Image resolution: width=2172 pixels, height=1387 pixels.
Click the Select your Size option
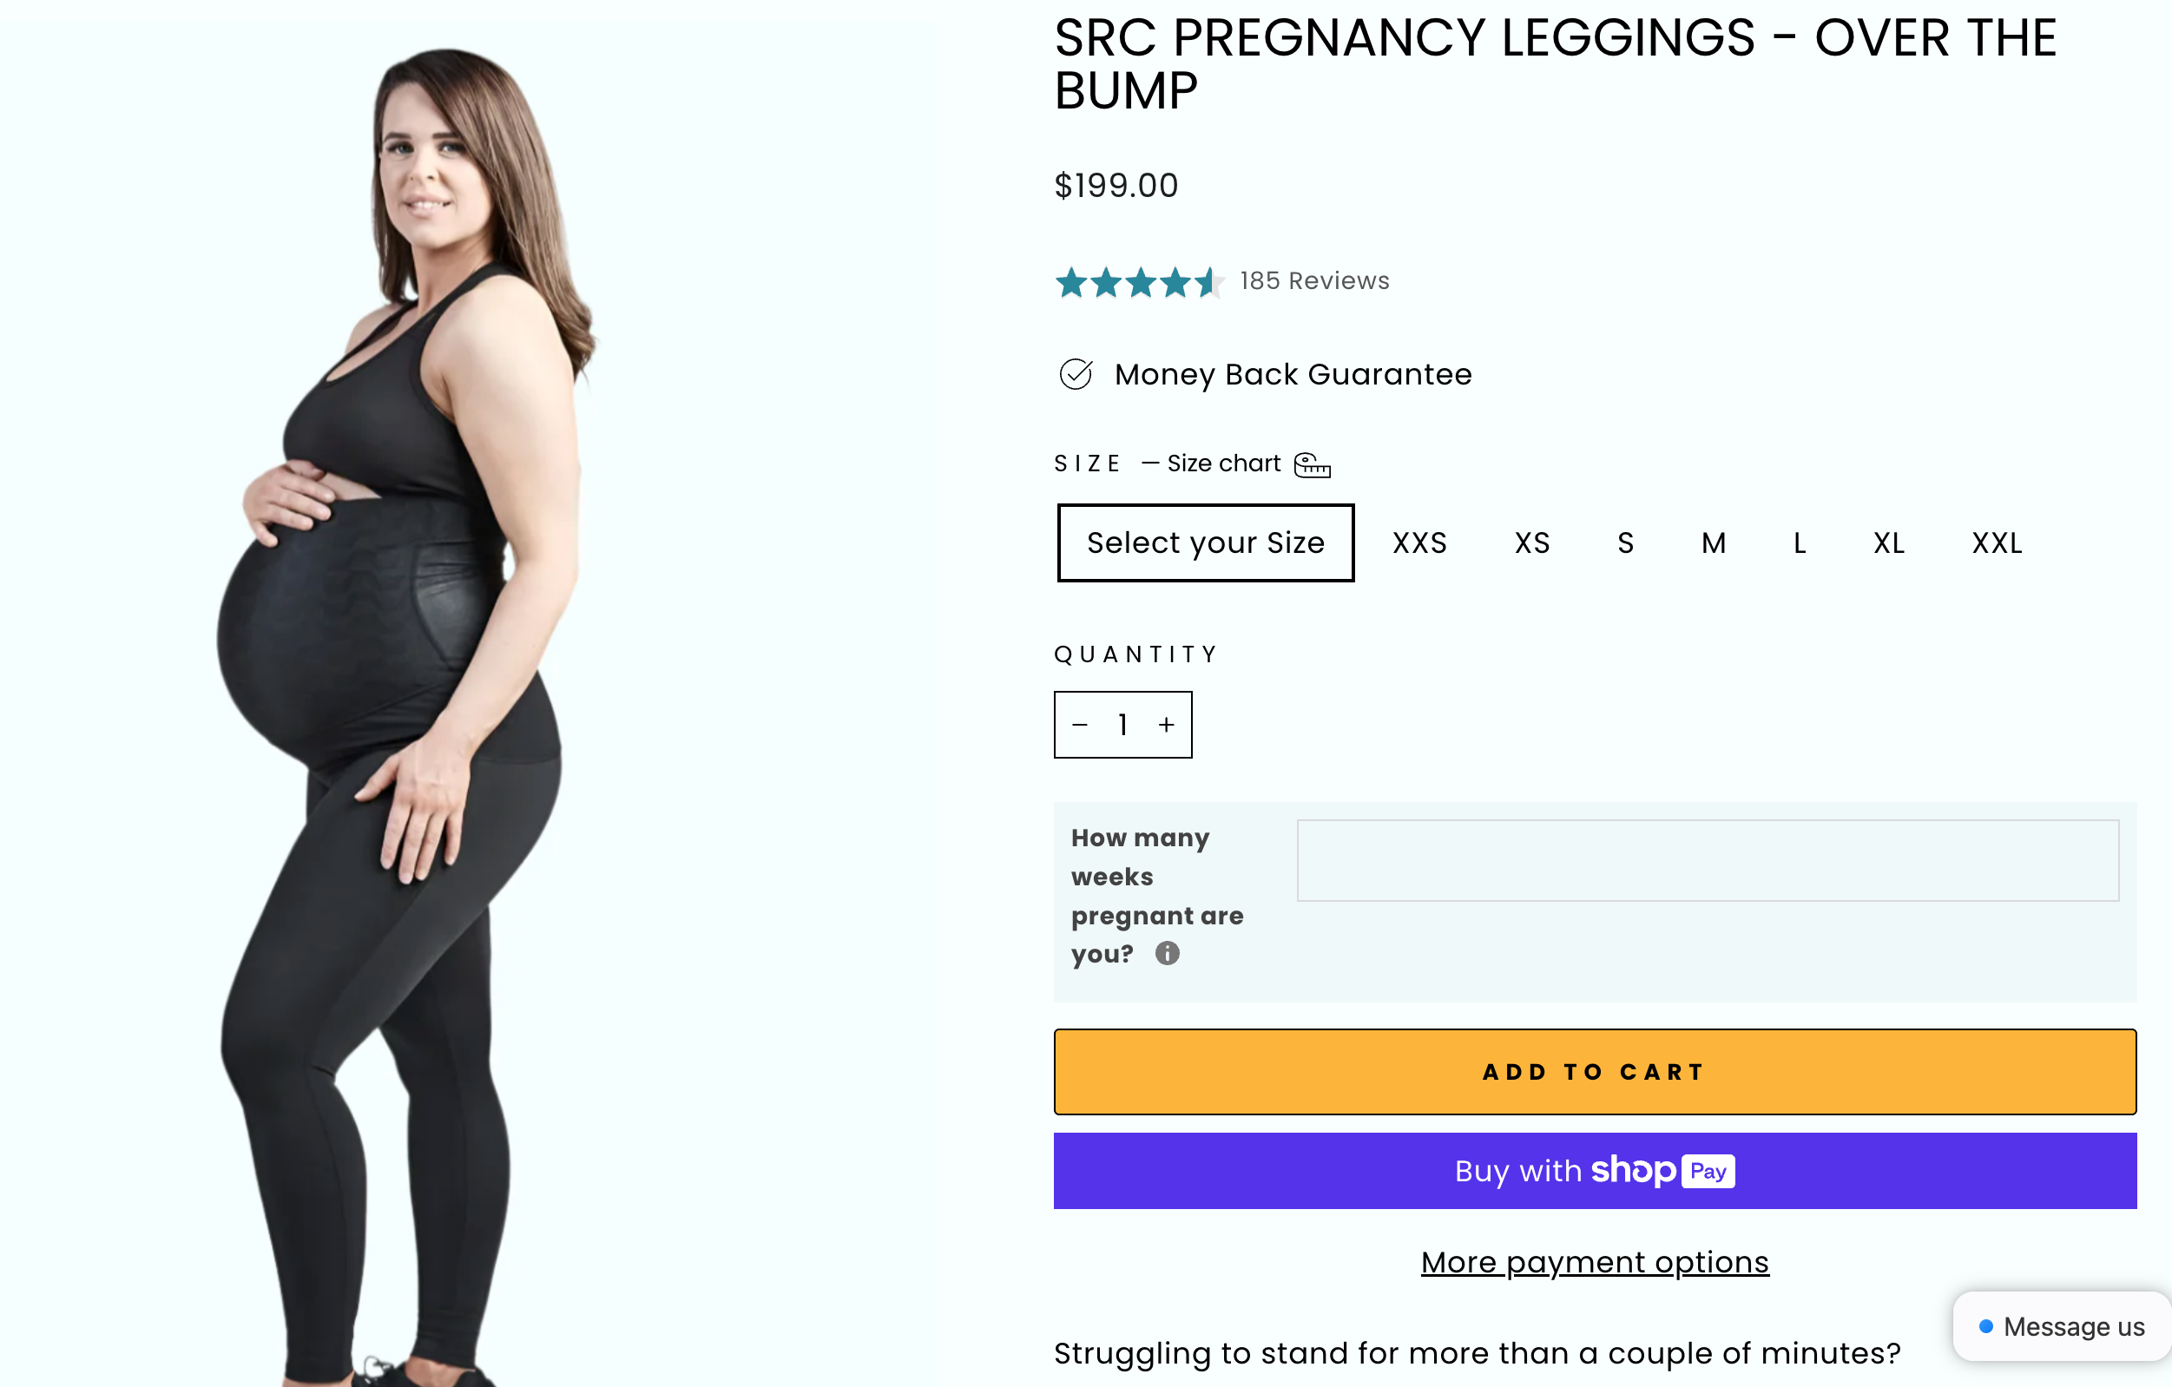coord(1205,542)
